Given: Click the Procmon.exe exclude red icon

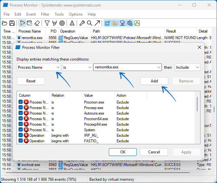Looking at the screenshot, I should [26, 102].
